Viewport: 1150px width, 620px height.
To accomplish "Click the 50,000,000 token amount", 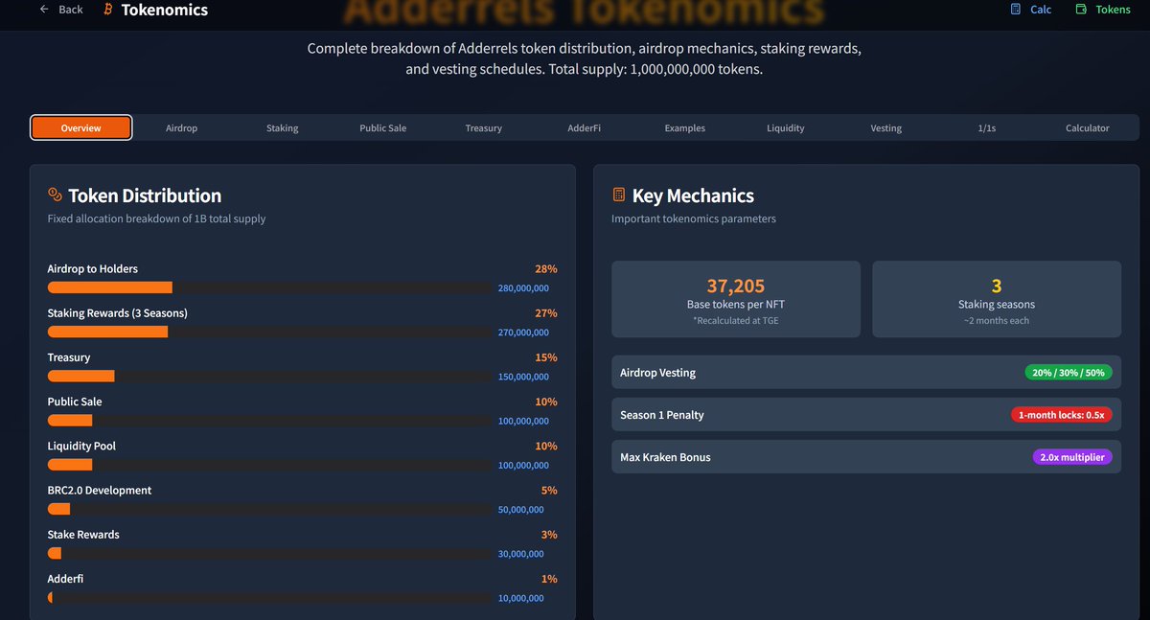I will (521, 509).
